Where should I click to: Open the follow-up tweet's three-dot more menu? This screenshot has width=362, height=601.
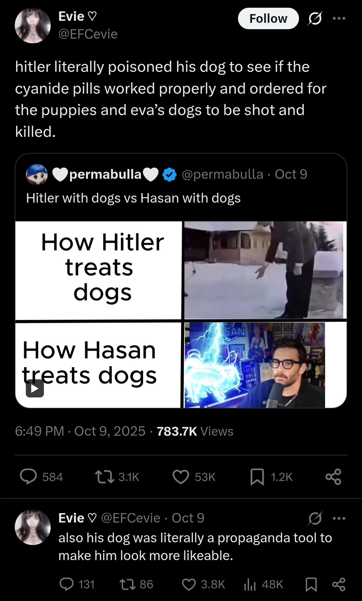[339, 518]
